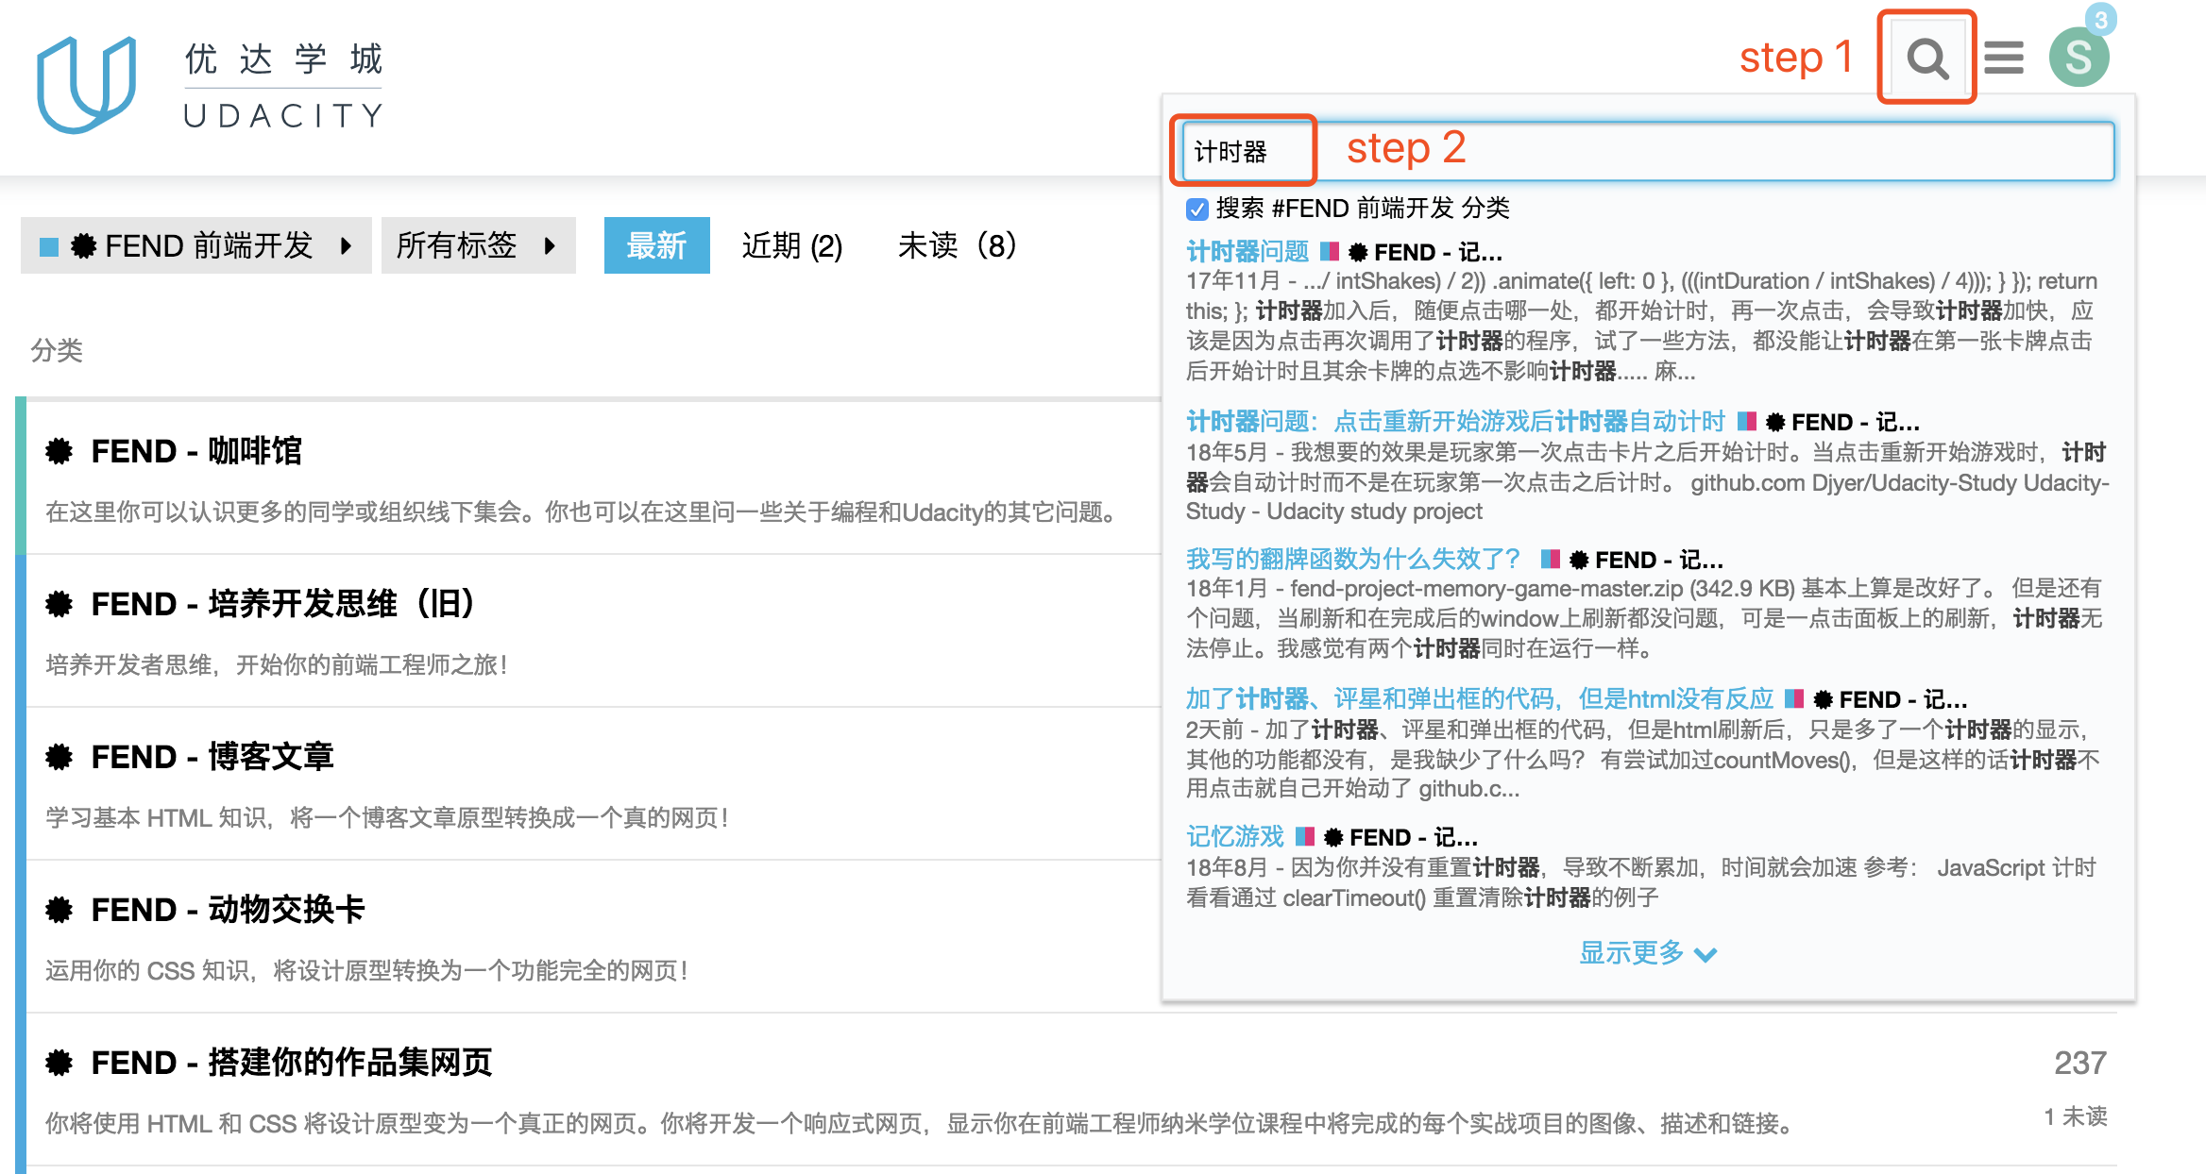Click the green S user avatar
2206x1174 pixels.
click(2078, 59)
